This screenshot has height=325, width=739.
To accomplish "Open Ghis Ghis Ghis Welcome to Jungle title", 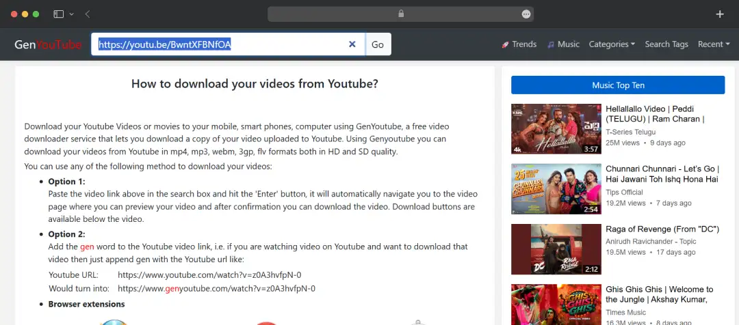I will (660, 294).
